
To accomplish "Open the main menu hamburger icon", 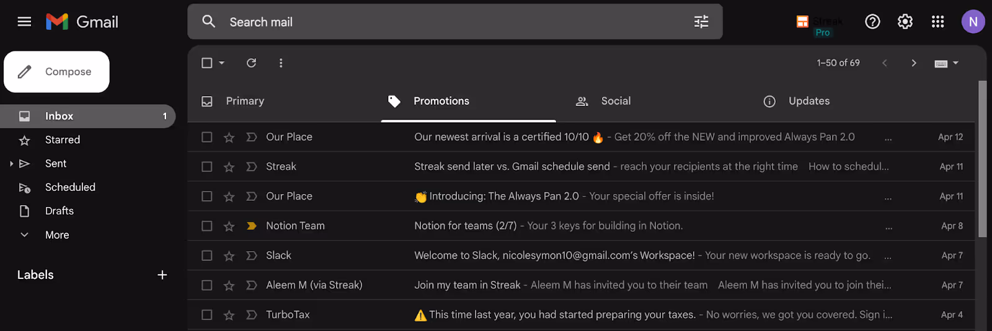I will (24, 22).
